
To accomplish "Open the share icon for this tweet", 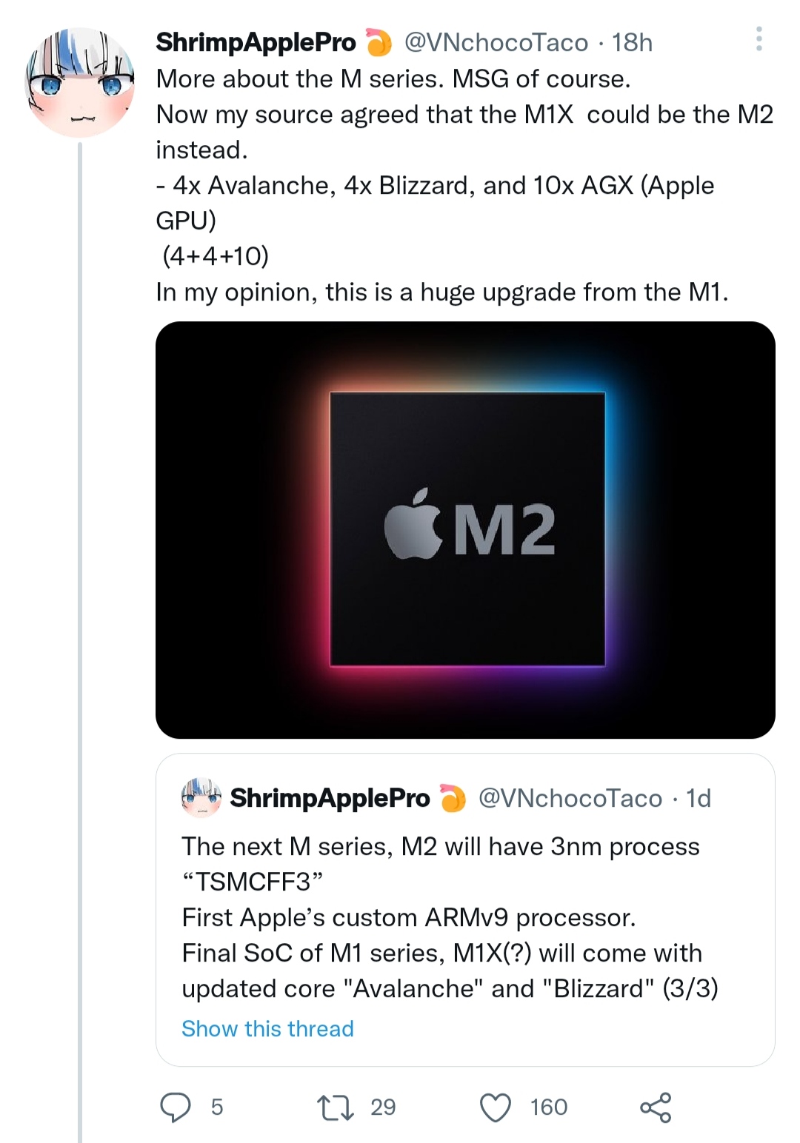I will click(x=656, y=1107).
